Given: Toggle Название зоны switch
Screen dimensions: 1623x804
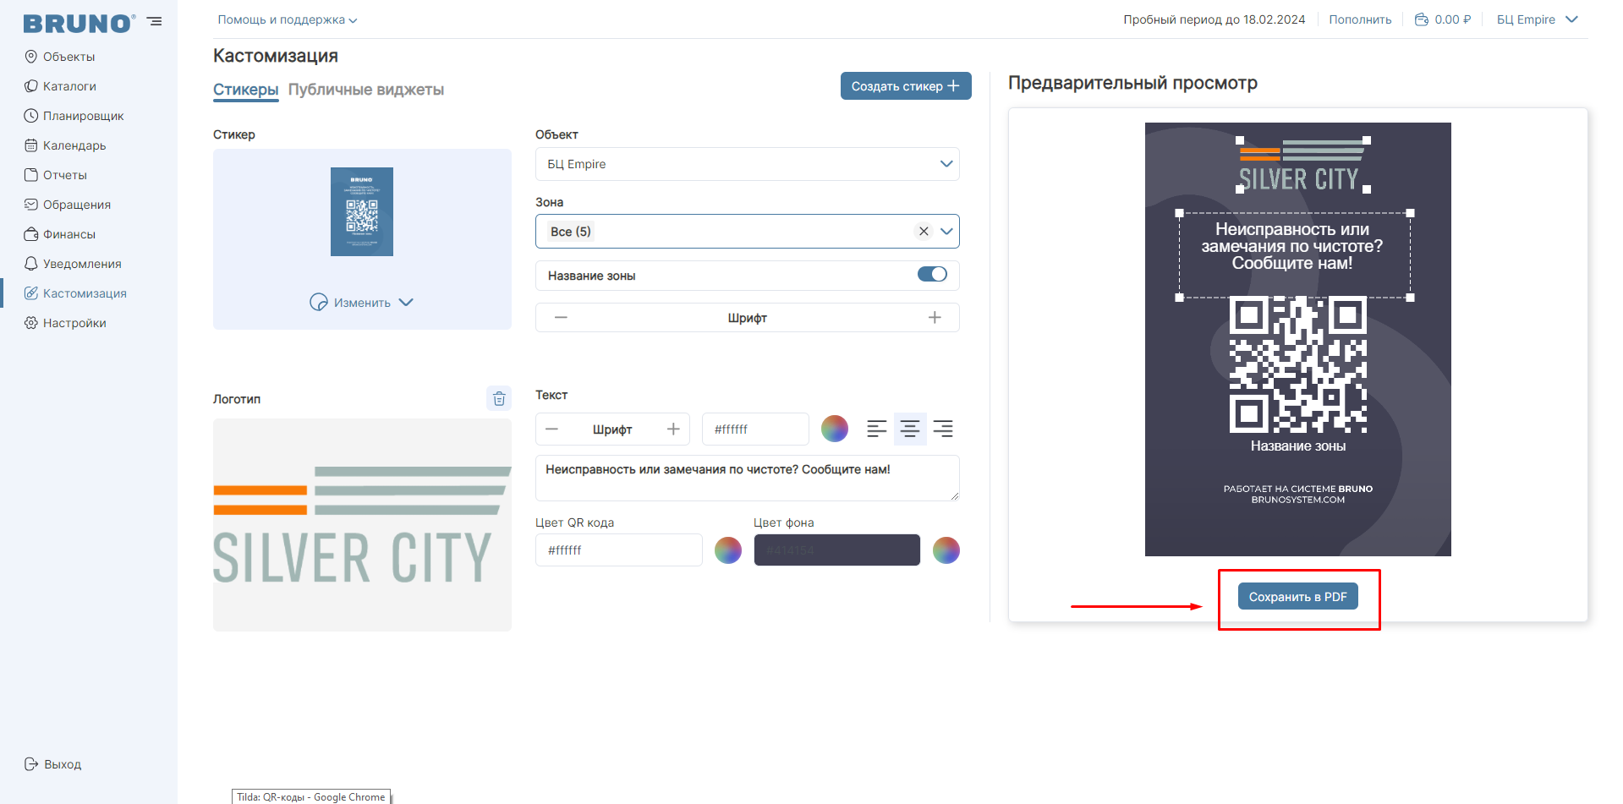Looking at the screenshot, I should 932,274.
